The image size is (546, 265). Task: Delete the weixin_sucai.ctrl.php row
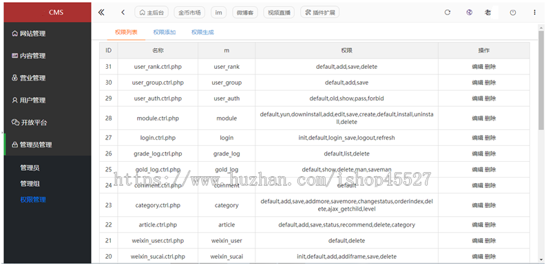tap(490, 257)
